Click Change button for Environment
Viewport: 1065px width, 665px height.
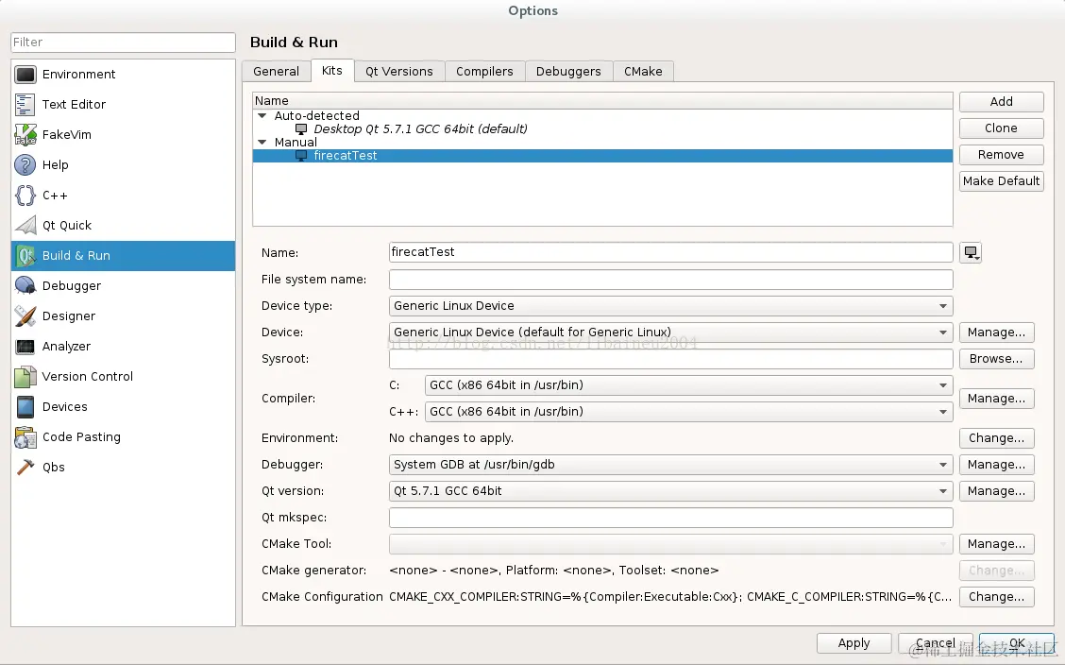[996, 438]
